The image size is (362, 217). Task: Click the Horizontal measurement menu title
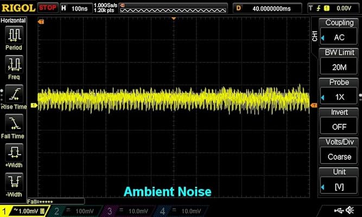coord(13,20)
